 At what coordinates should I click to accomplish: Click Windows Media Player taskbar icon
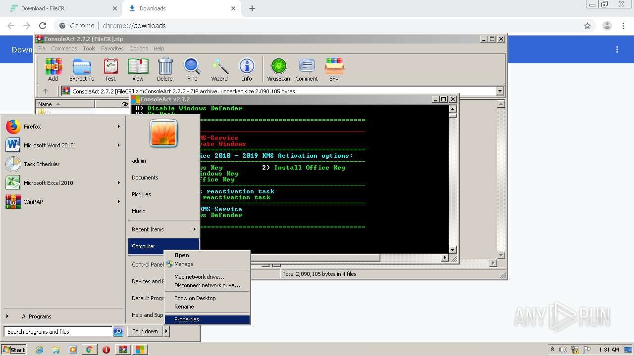click(x=73, y=350)
